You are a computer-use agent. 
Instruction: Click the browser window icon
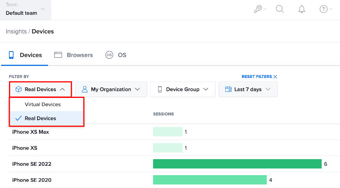[x=58, y=55]
